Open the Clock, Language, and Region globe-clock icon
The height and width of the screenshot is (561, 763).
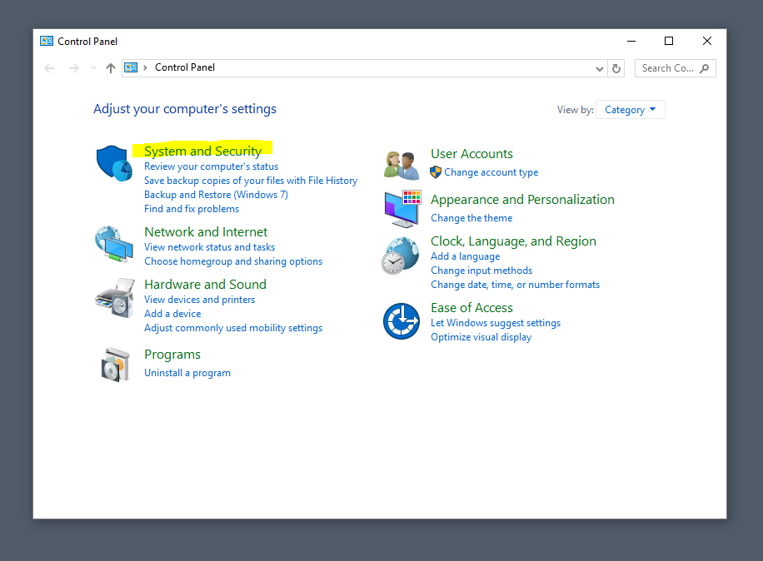[x=401, y=256]
